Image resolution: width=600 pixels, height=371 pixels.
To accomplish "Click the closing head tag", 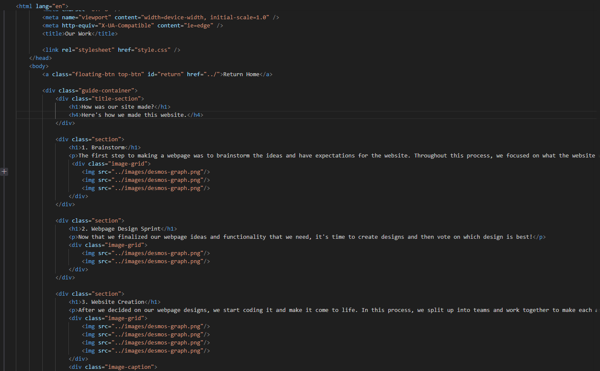I will tap(41, 58).
